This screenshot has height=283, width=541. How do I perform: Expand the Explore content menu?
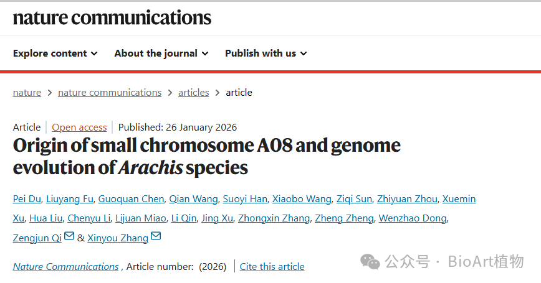coord(55,53)
